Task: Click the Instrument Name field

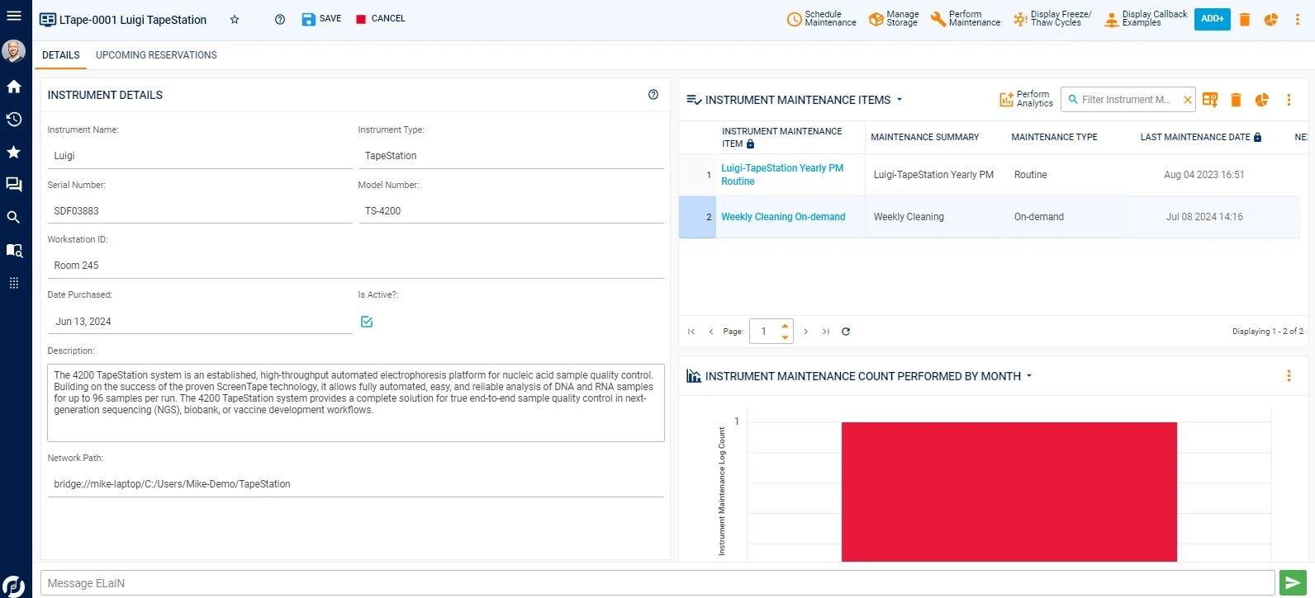Action: pyautogui.click(x=200, y=156)
